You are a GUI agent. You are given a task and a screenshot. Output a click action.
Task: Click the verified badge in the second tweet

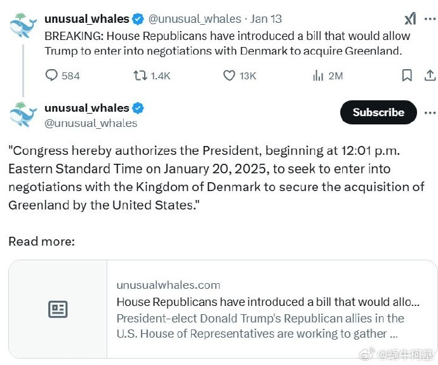(x=138, y=108)
